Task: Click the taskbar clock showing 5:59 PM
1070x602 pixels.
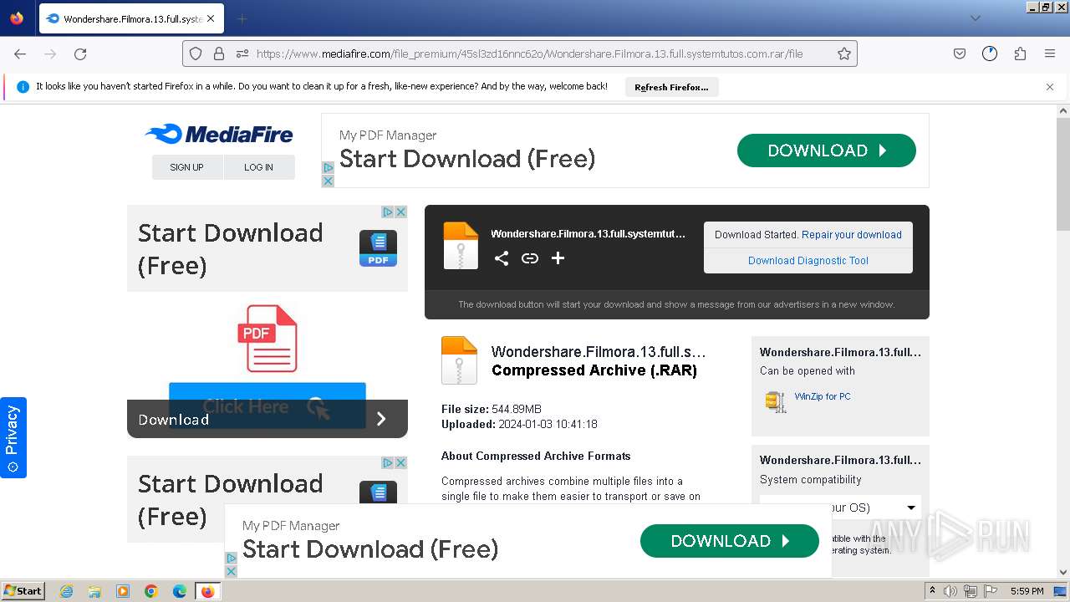Action: 1027,591
